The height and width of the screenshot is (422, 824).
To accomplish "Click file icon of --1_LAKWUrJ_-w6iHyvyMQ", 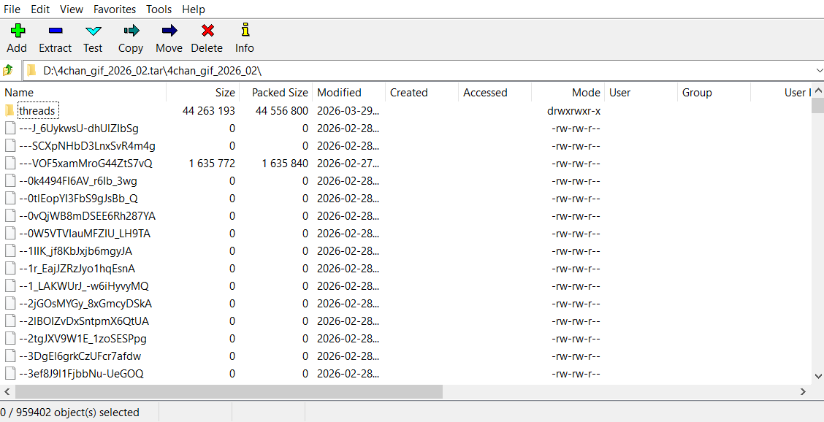I will click(x=10, y=286).
